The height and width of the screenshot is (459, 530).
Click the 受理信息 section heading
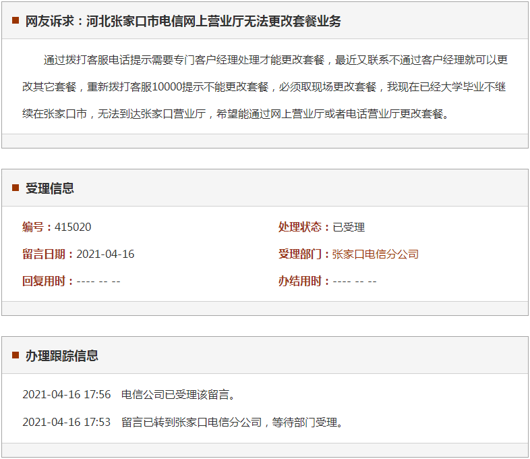point(50,188)
